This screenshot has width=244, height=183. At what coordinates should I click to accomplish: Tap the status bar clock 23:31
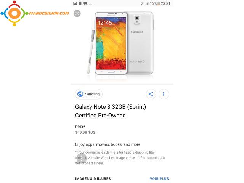coord(165,3)
